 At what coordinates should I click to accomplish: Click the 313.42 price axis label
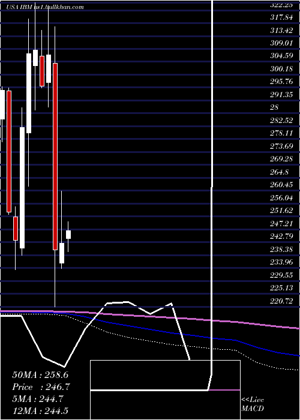click(x=281, y=30)
